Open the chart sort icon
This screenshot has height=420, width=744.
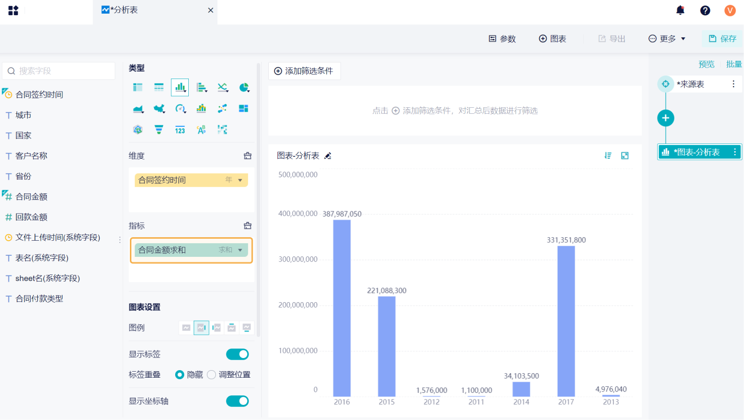(x=608, y=156)
